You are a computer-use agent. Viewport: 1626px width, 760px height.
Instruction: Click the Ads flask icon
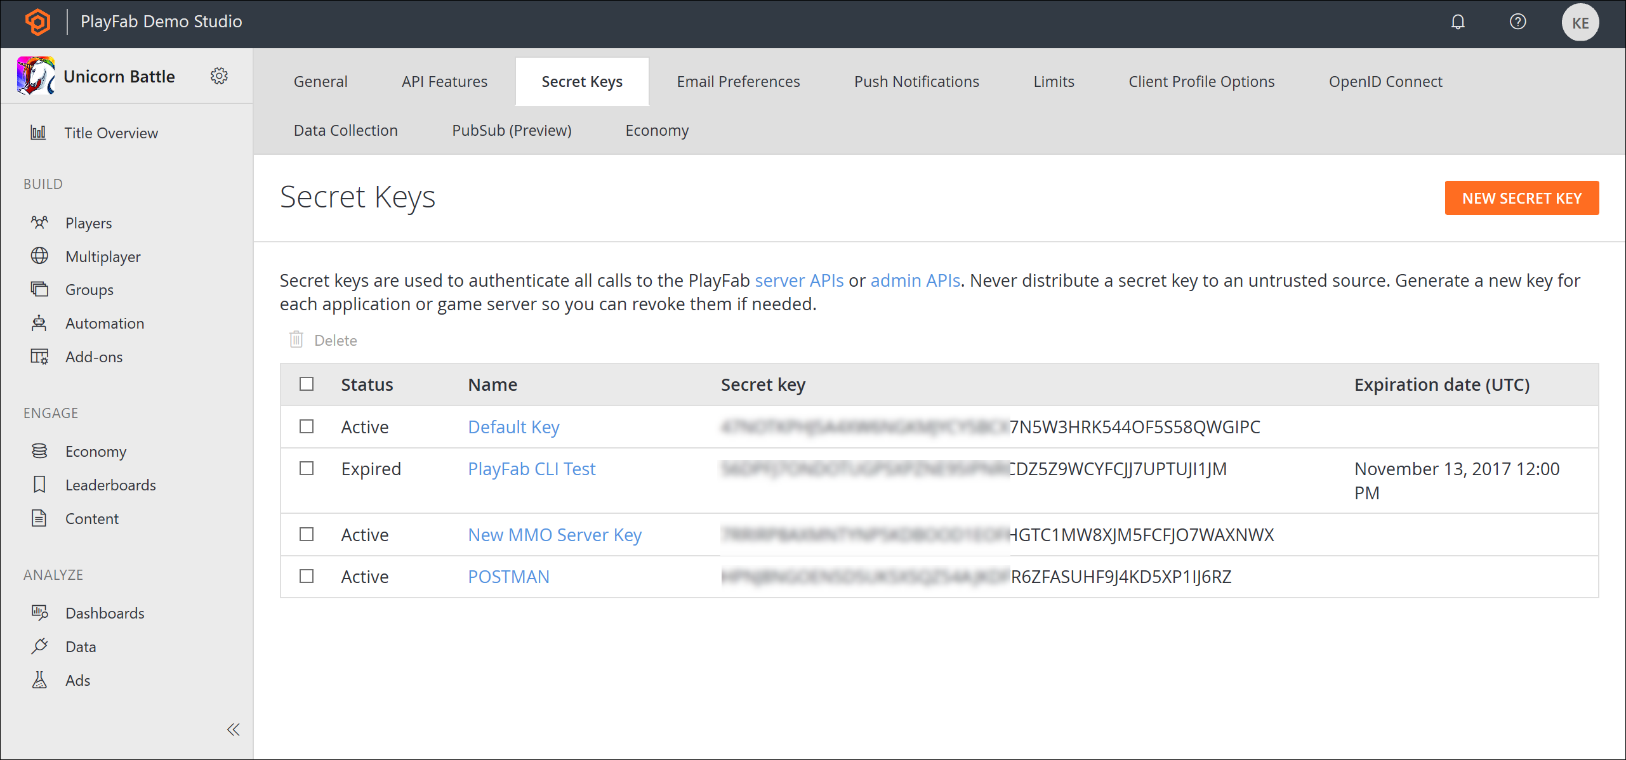[x=39, y=680]
